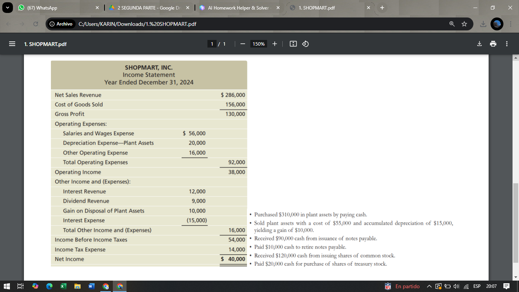Open Excel from the taskbar

click(x=63, y=286)
